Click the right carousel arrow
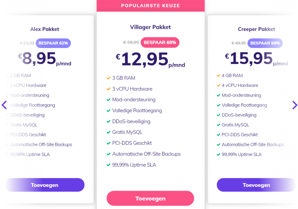 pos(295,105)
